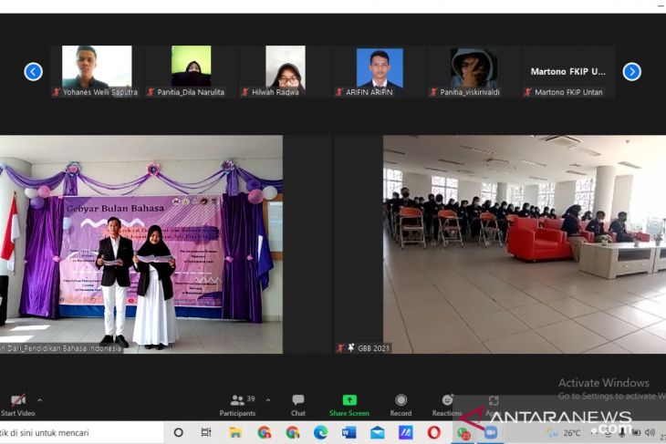Select Panitia_viskirivaldi video thumbnail
666x444 pixels.
pyautogui.click(x=474, y=71)
